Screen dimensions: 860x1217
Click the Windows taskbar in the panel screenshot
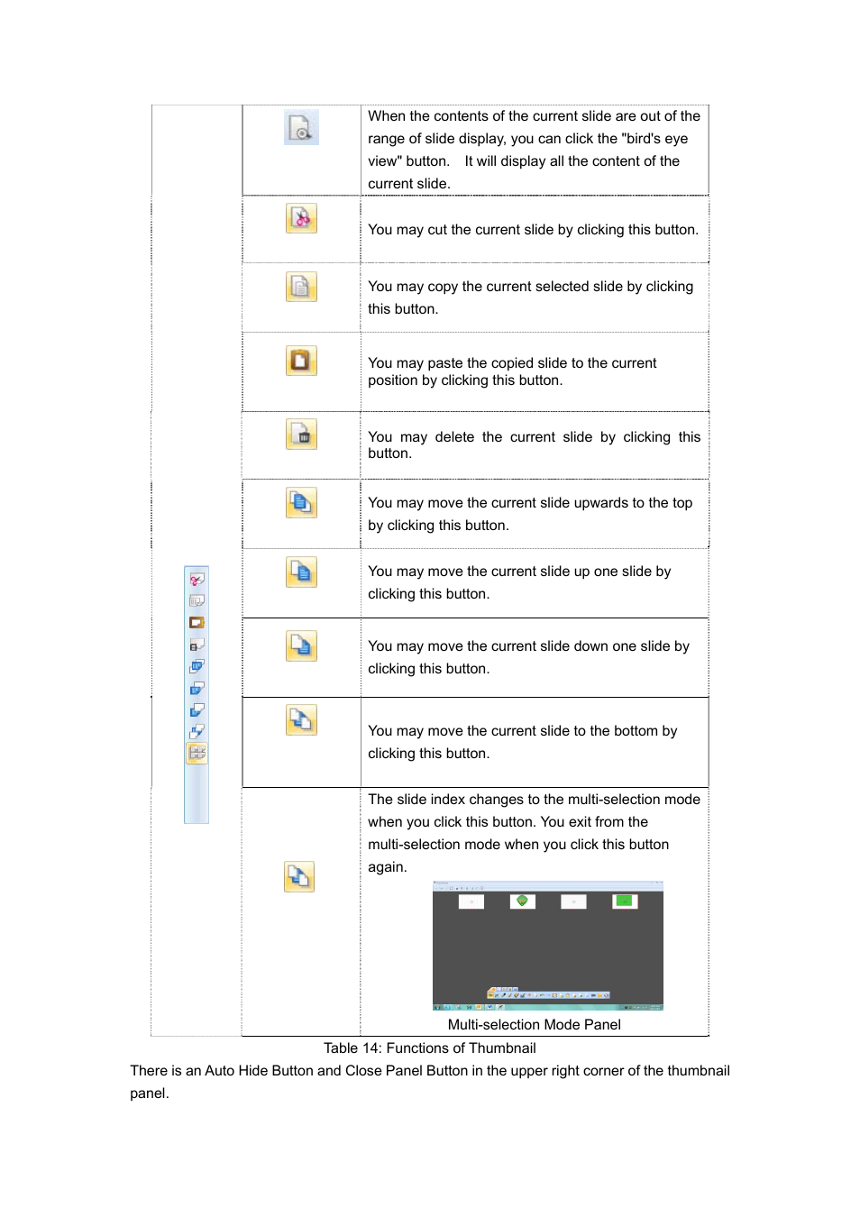click(x=548, y=1007)
